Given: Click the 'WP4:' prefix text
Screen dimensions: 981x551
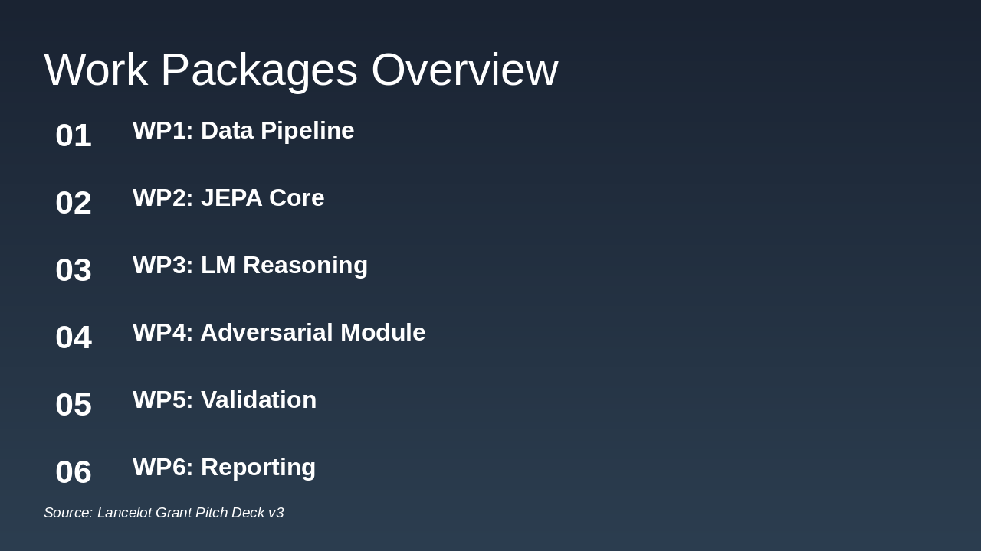Looking at the screenshot, I should 162,333.
